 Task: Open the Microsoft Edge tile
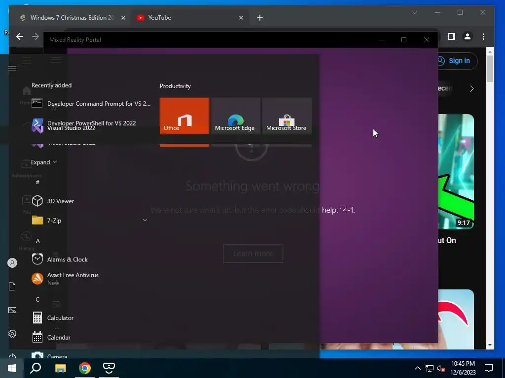pos(236,116)
